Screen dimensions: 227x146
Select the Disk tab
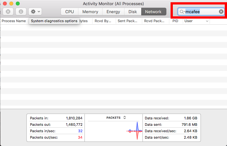(133, 12)
